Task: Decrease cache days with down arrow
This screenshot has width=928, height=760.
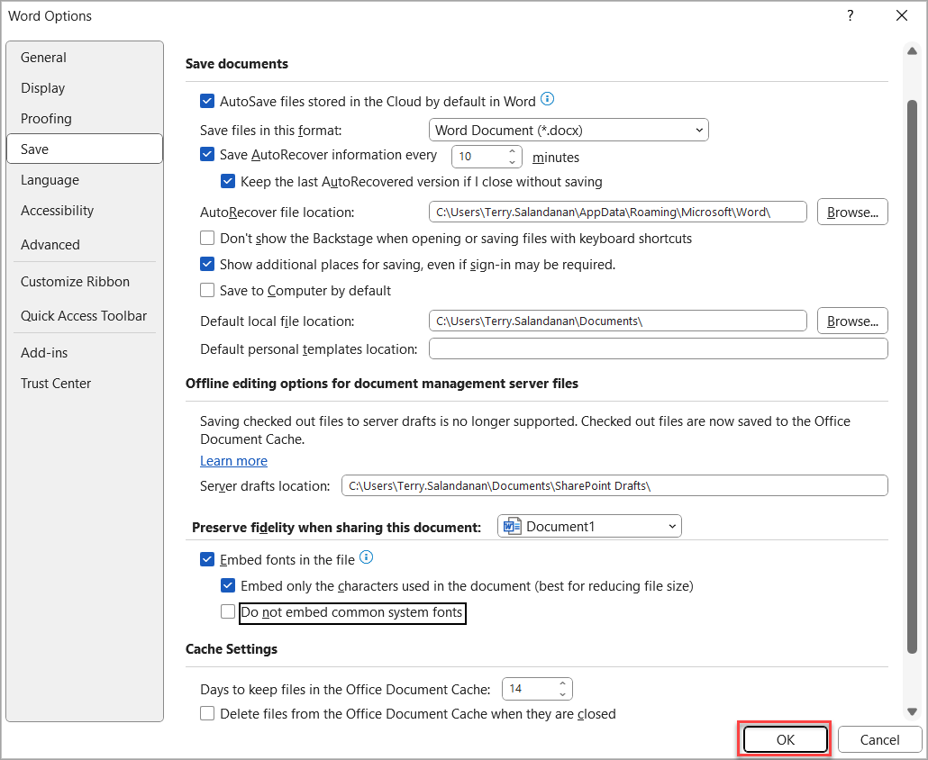Action: click(563, 694)
